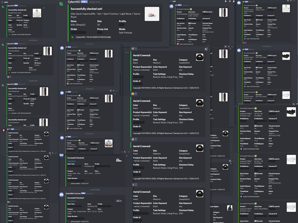298x223 pixels.
Task: Select the £59.99 price text
Action: (x=100, y=211)
